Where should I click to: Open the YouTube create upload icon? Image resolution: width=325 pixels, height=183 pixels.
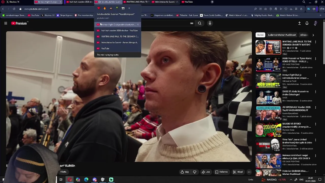[299, 23]
